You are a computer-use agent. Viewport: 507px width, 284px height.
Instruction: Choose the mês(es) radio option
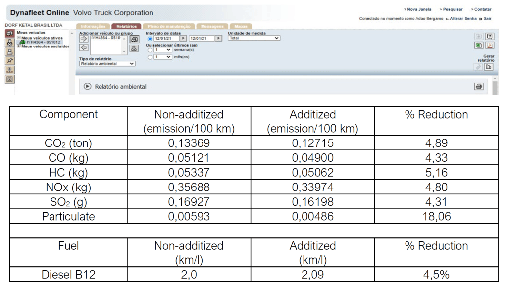(x=150, y=57)
